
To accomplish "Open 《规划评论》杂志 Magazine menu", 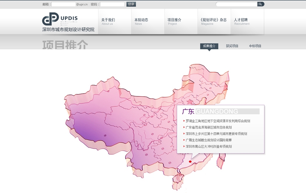I will (213, 21).
